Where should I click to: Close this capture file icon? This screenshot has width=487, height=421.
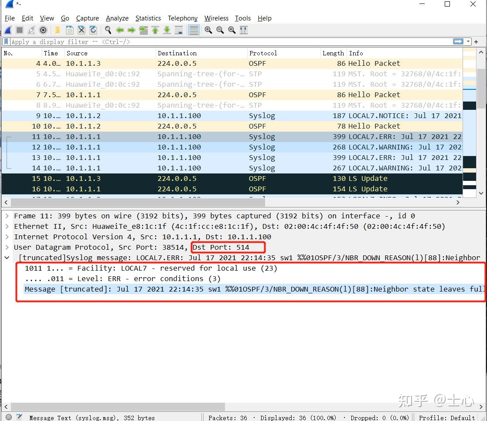click(82, 30)
